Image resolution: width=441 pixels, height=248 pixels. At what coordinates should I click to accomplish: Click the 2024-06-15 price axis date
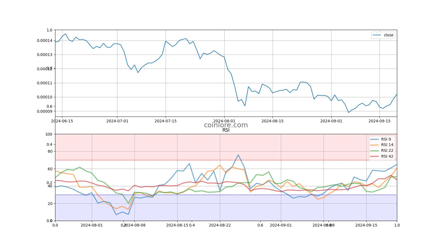click(62, 121)
